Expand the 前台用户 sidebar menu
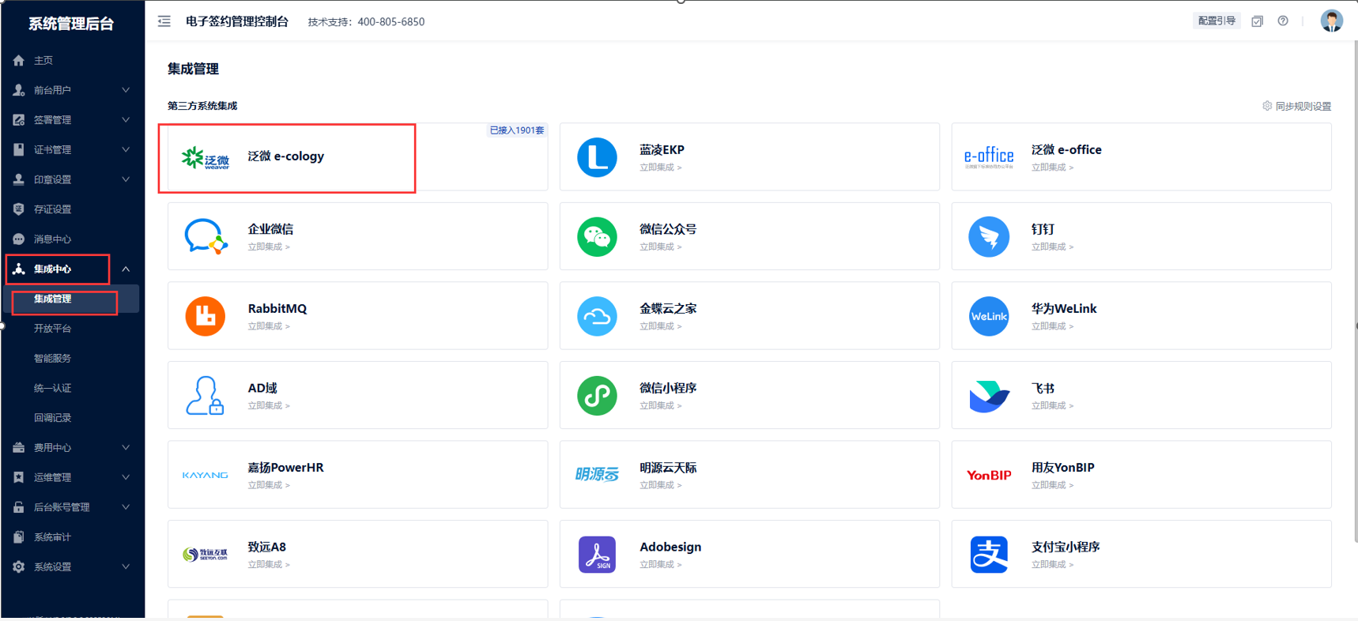Image resolution: width=1358 pixels, height=621 pixels. (72, 90)
